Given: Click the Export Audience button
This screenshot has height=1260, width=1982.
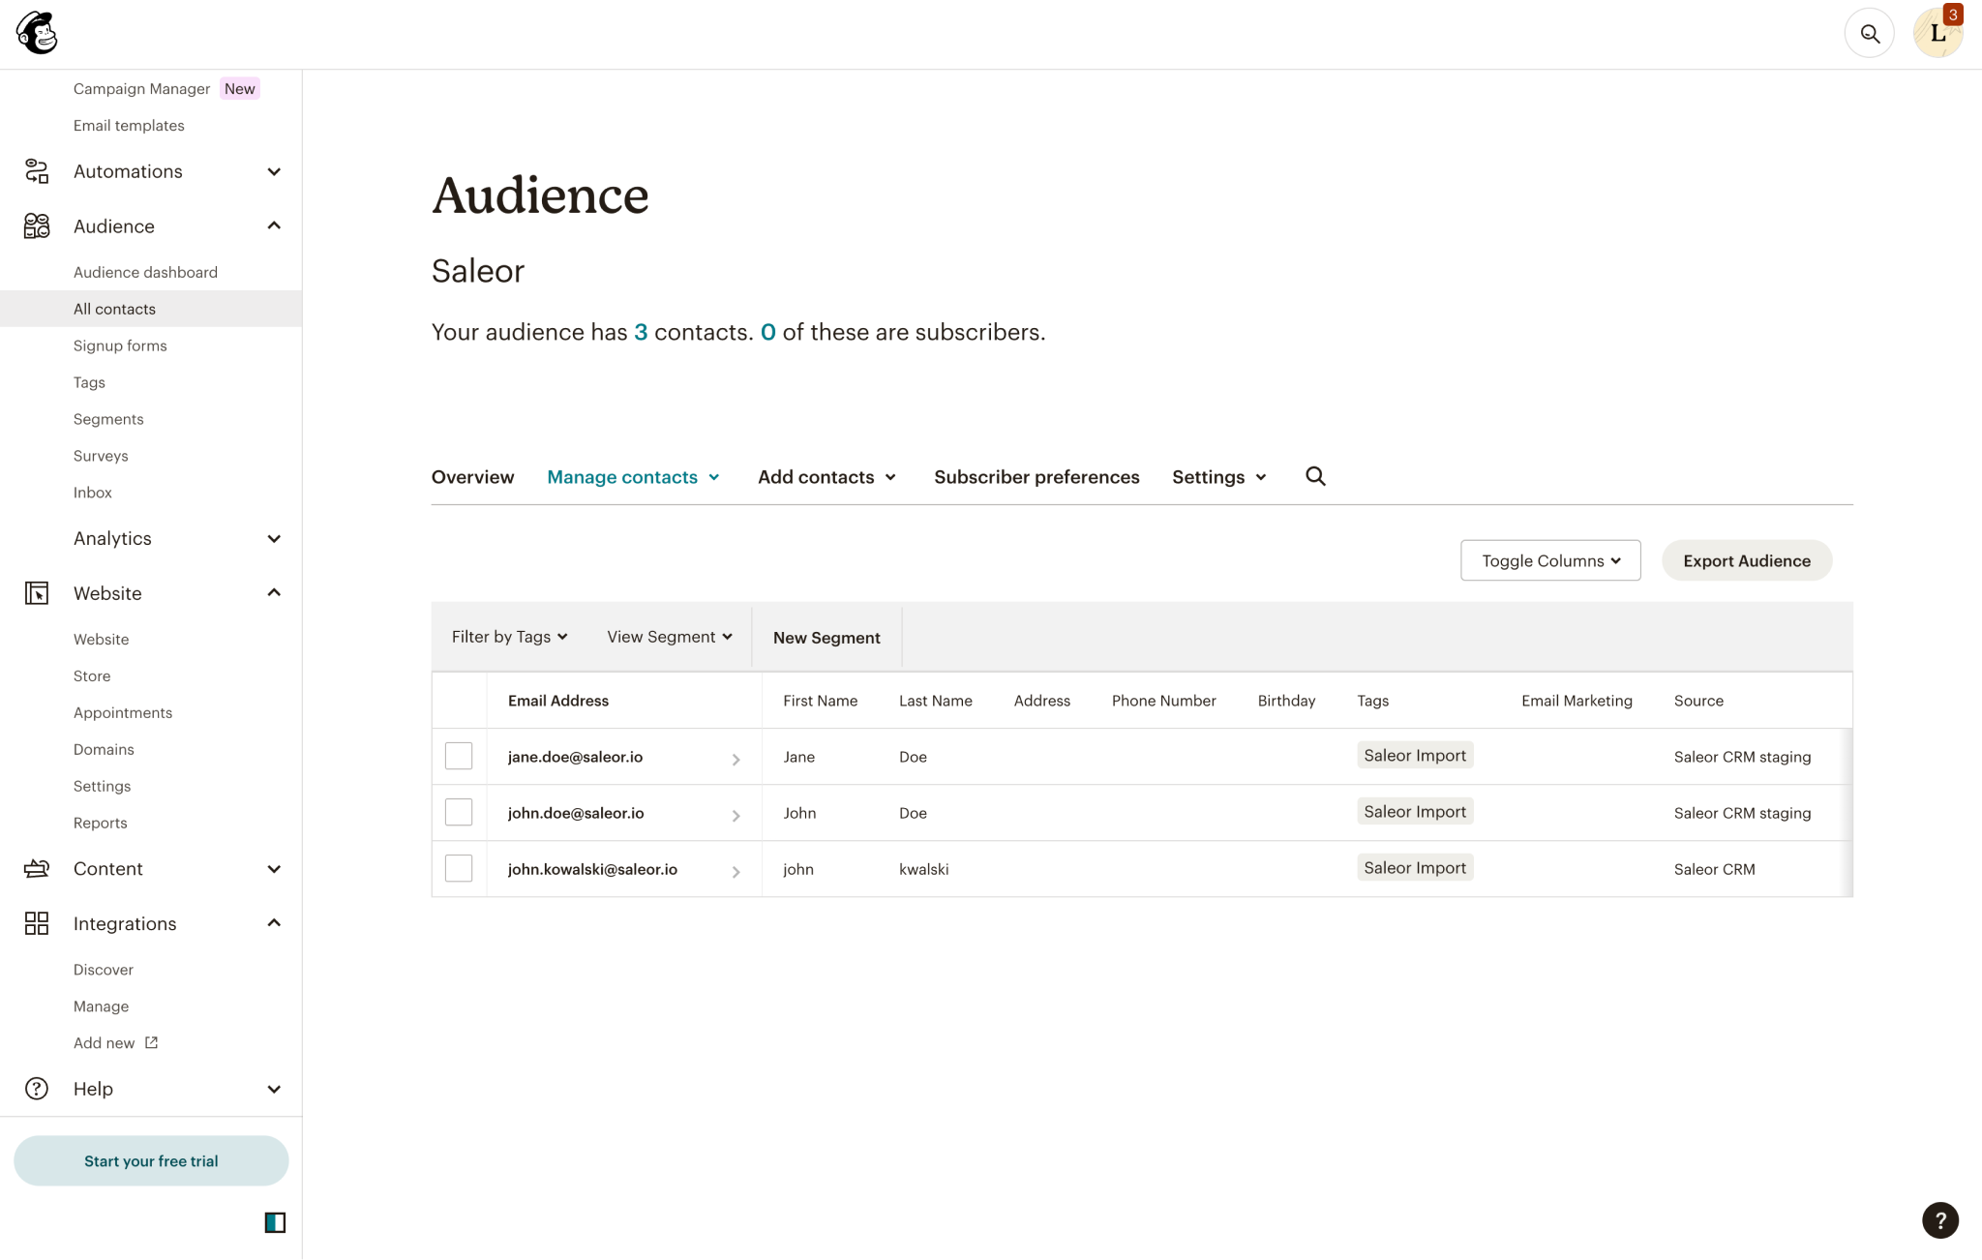Looking at the screenshot, I should pos(1746,560).
